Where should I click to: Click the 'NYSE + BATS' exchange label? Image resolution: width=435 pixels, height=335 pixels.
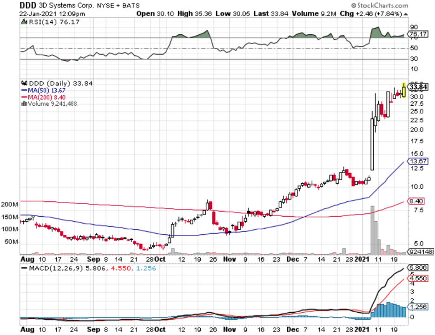coord(118,5)
